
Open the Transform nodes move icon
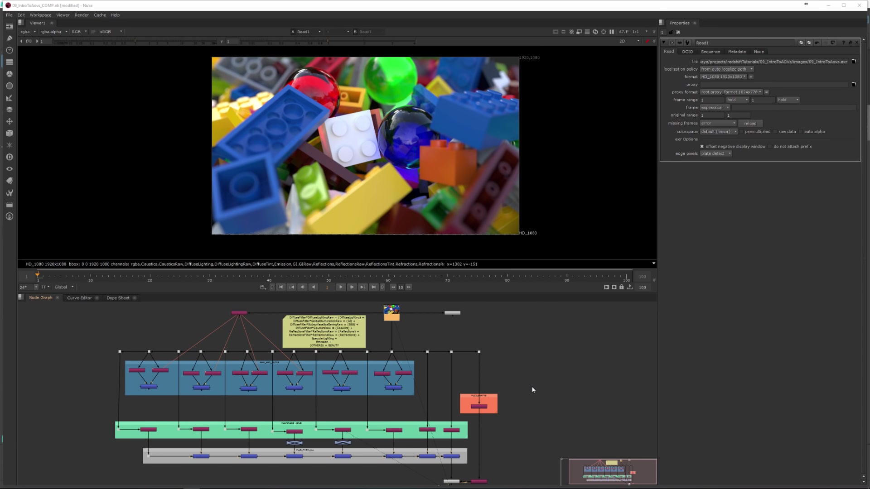click(x=9, y=121)
